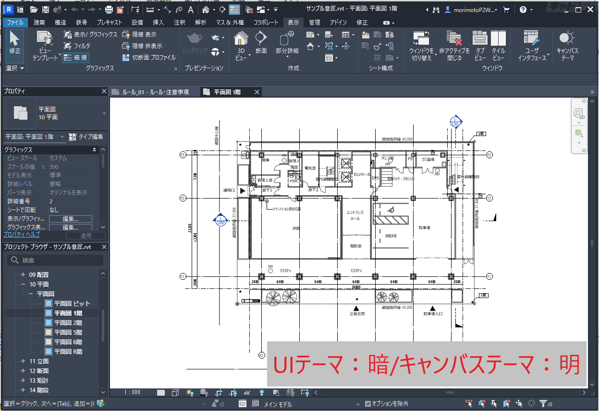Open the プロパティ ヘルプ link
Screen dimensions: 599x411
[x=22, y=235]
